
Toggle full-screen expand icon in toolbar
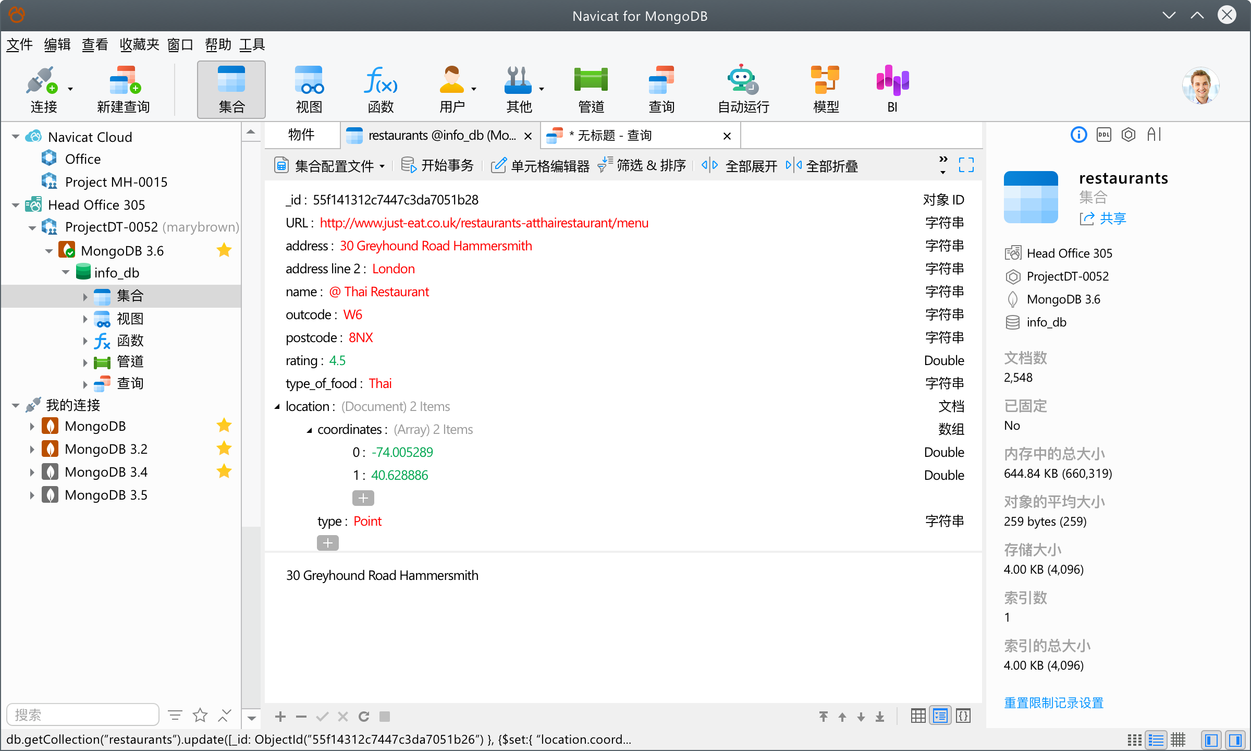966,165
